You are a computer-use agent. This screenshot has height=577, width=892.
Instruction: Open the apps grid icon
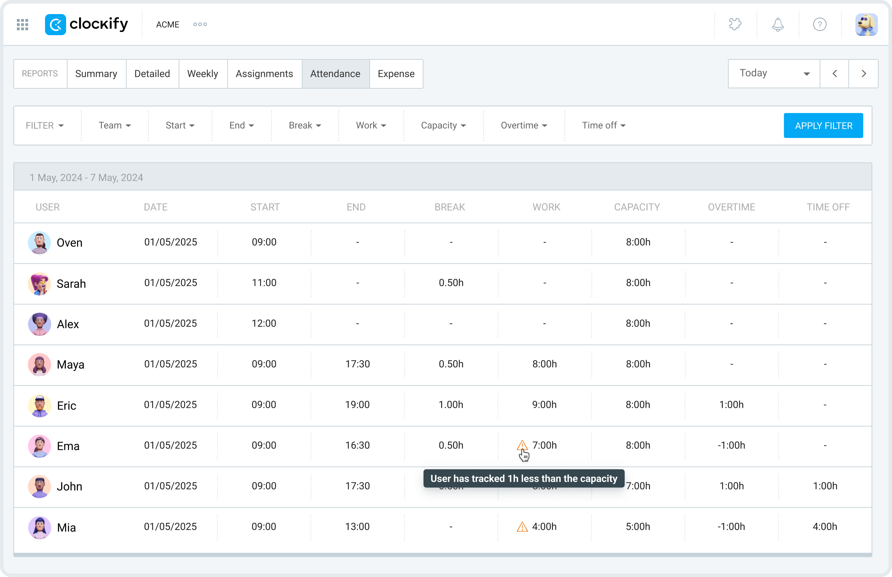click(x=23, y=24)
